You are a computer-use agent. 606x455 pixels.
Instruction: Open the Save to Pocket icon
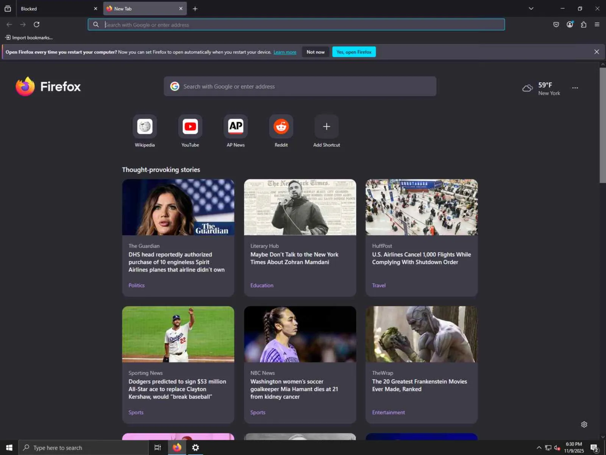point(556,25)
